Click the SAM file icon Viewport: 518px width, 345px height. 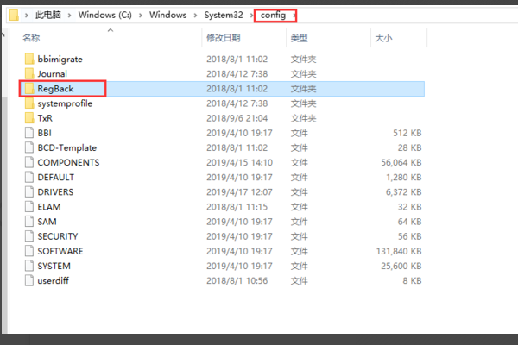click(29, 221)
